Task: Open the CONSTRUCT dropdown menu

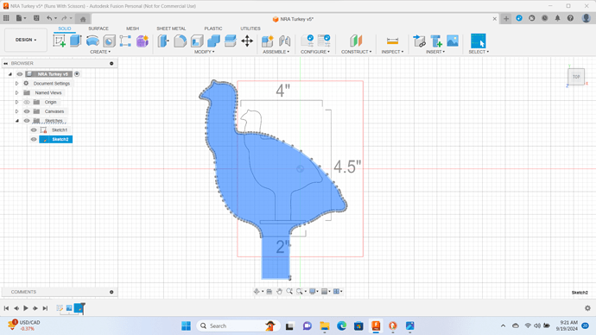Action: 356,52
